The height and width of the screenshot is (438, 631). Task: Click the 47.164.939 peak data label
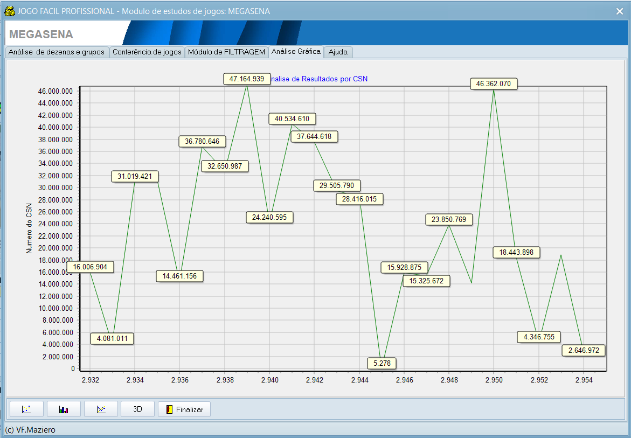coord(247,79)
